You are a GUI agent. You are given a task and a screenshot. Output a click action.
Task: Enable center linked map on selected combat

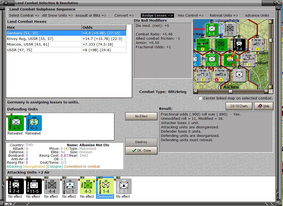click(200, 98)
